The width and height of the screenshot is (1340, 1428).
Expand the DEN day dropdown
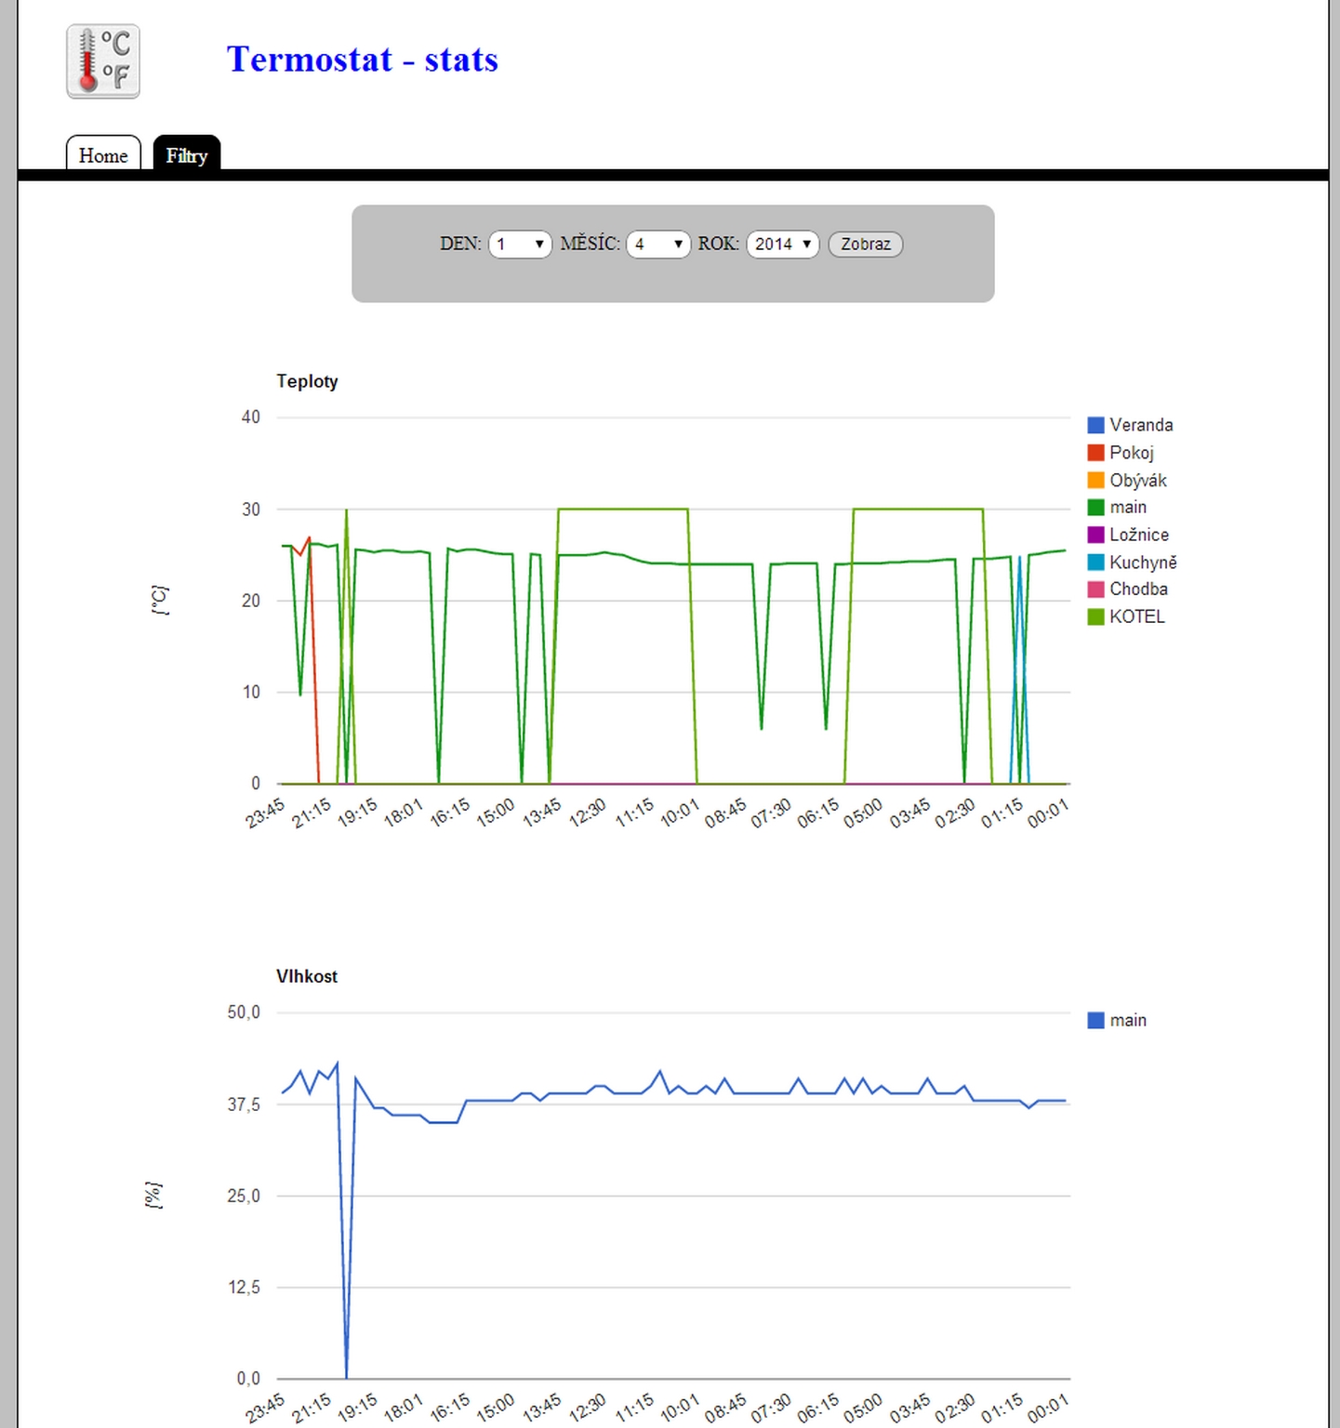click(x=520, y=245)
